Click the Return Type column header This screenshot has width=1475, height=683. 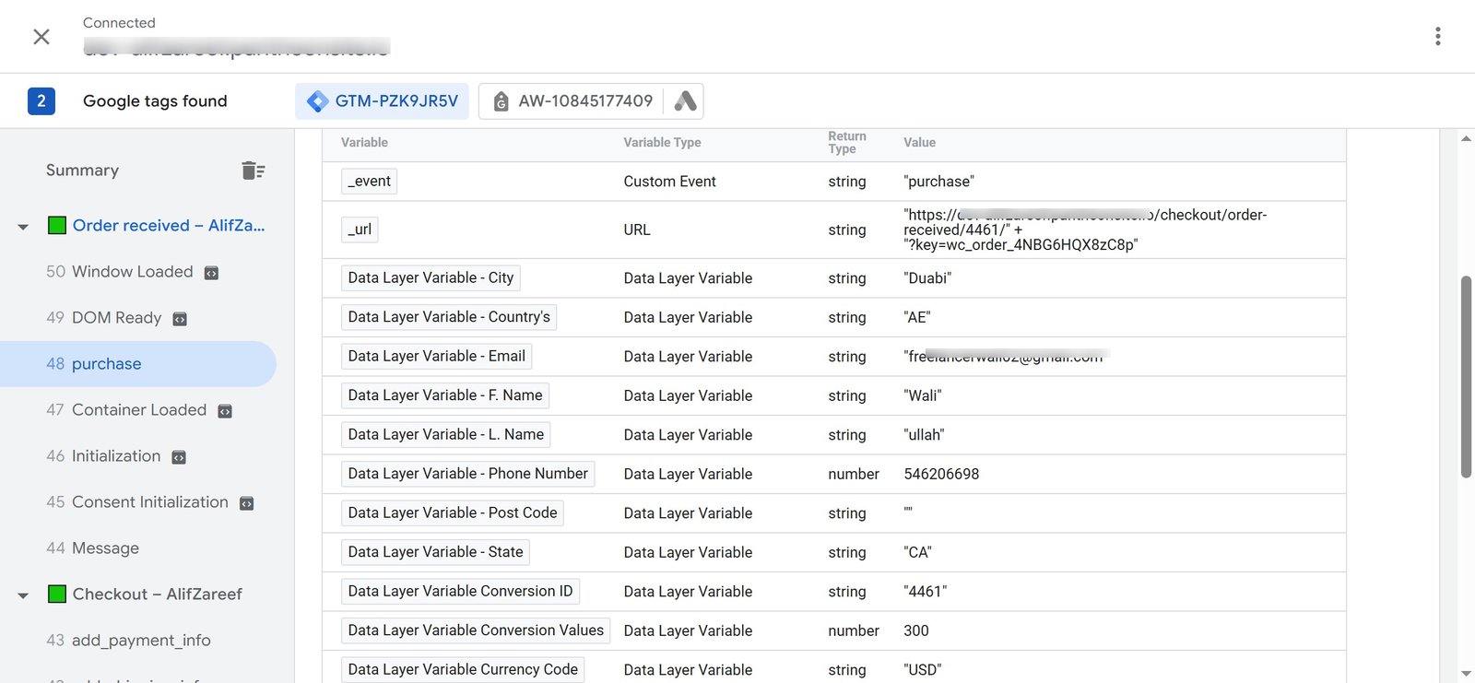coord(847,143)
